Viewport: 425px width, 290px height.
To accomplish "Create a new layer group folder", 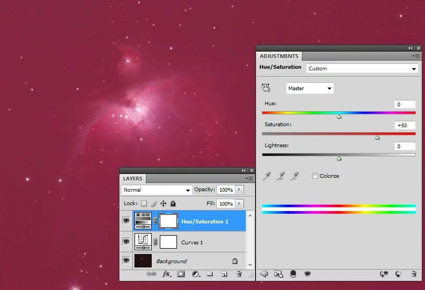I will [x=210, y=274].
